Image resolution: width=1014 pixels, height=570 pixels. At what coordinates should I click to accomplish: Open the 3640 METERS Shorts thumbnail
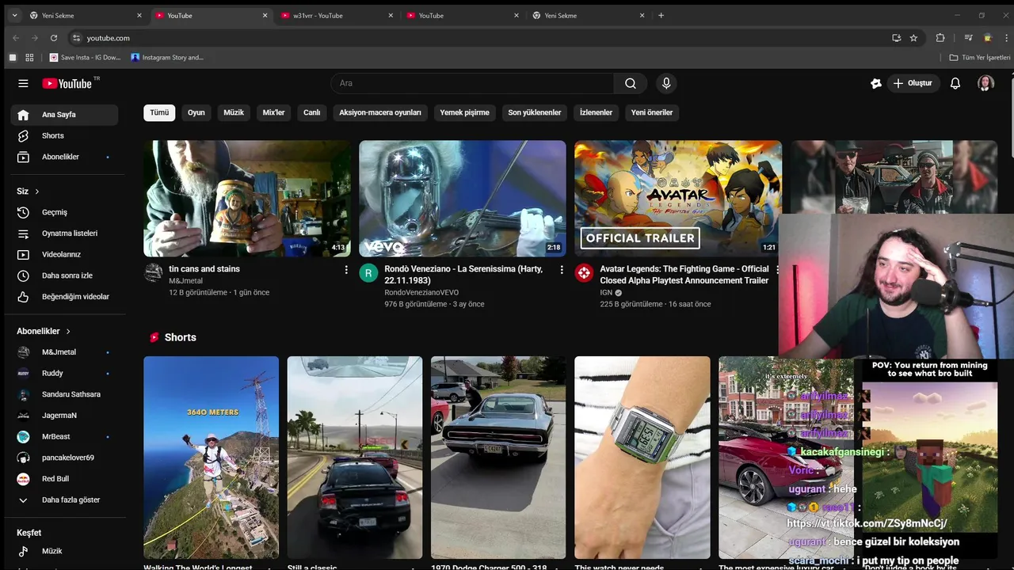pyautogui.click(x=211, y=458)
